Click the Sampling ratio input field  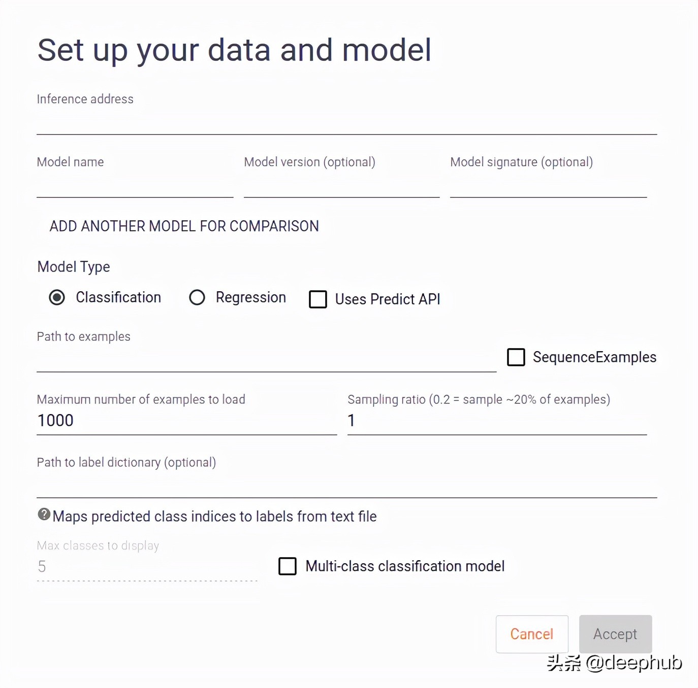(497, 421)
